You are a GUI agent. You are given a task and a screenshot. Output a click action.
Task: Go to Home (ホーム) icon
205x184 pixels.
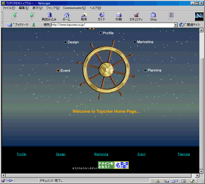[x=66, y=17]
